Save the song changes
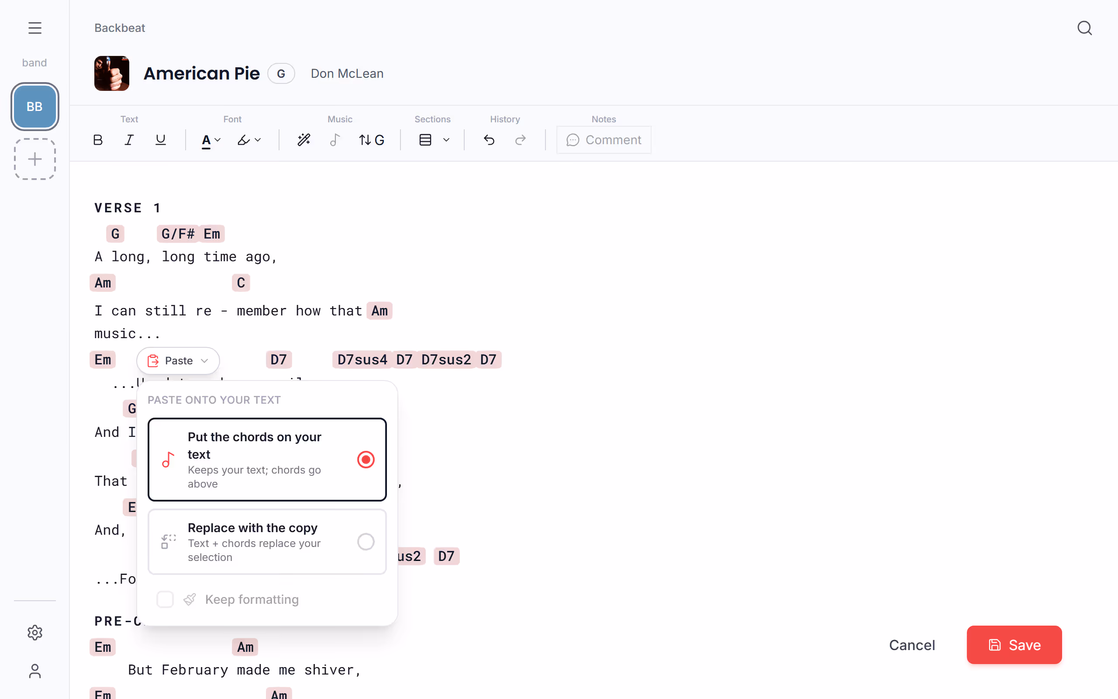 click(x=1014, y=645)
